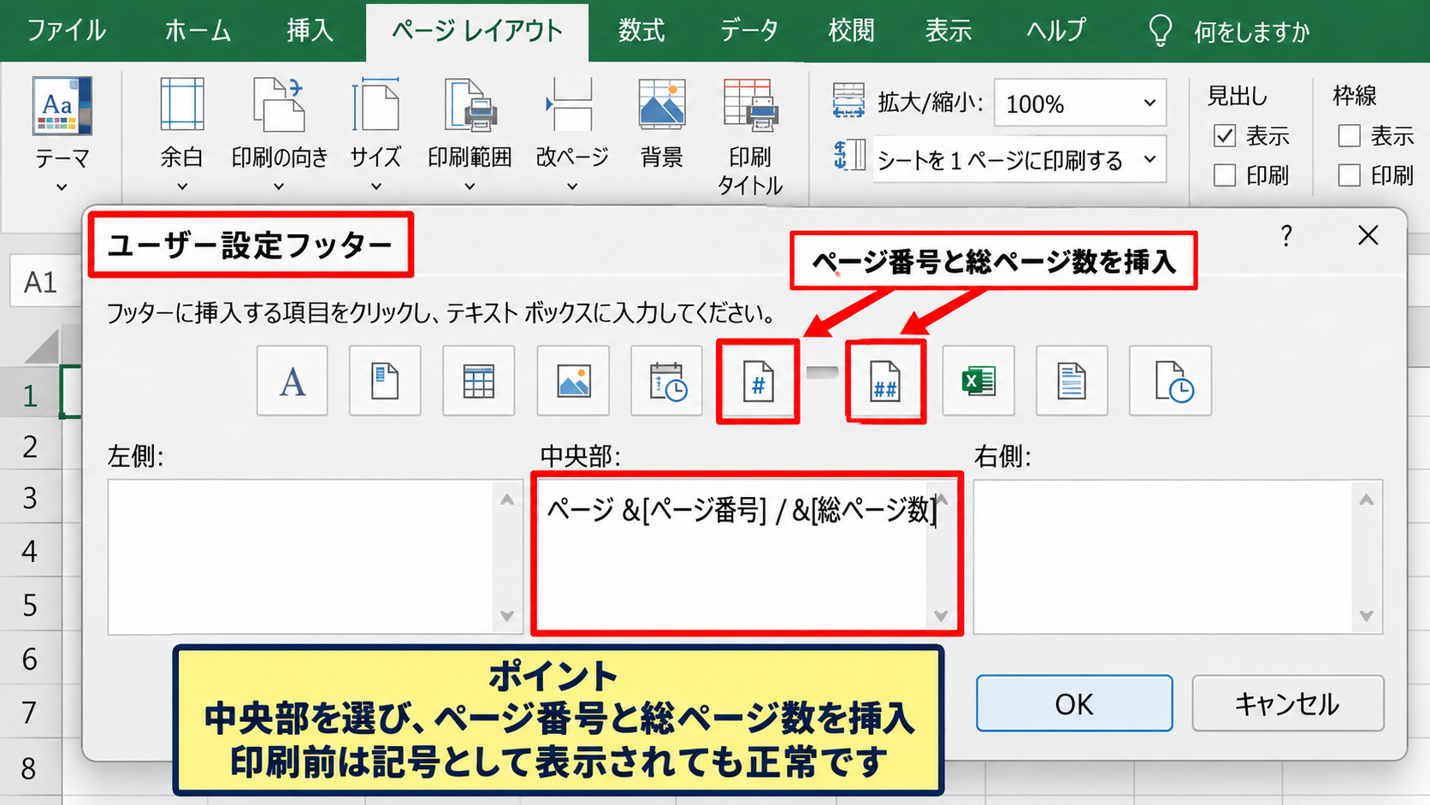
Task: Insert file name with the Excel icon
Action: tap(978, 381)
